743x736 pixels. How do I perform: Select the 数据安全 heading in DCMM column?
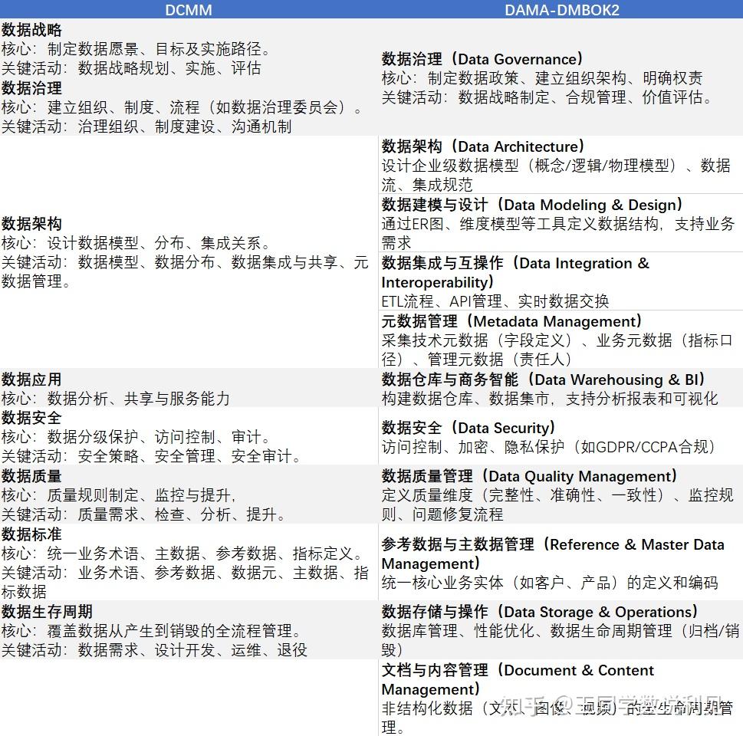31,418
